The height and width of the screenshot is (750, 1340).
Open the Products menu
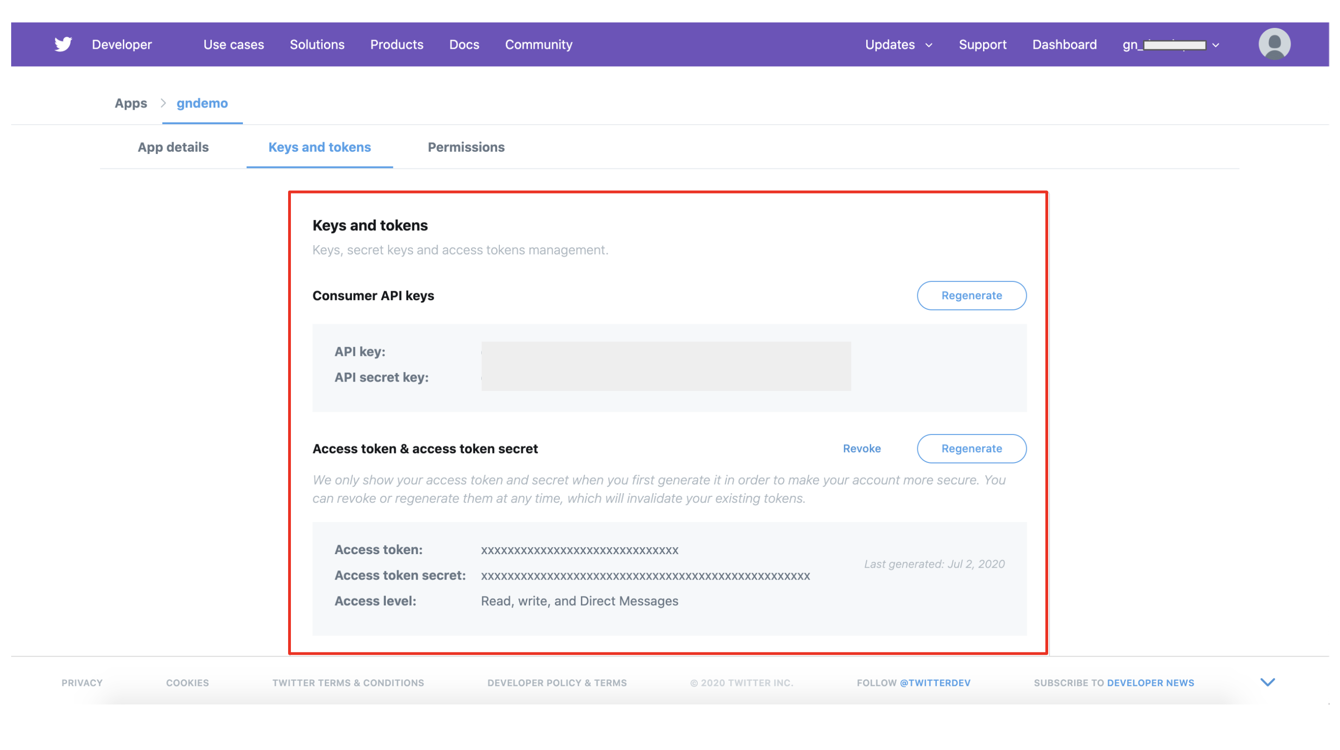pyautogui.click(x=397, y=45)
